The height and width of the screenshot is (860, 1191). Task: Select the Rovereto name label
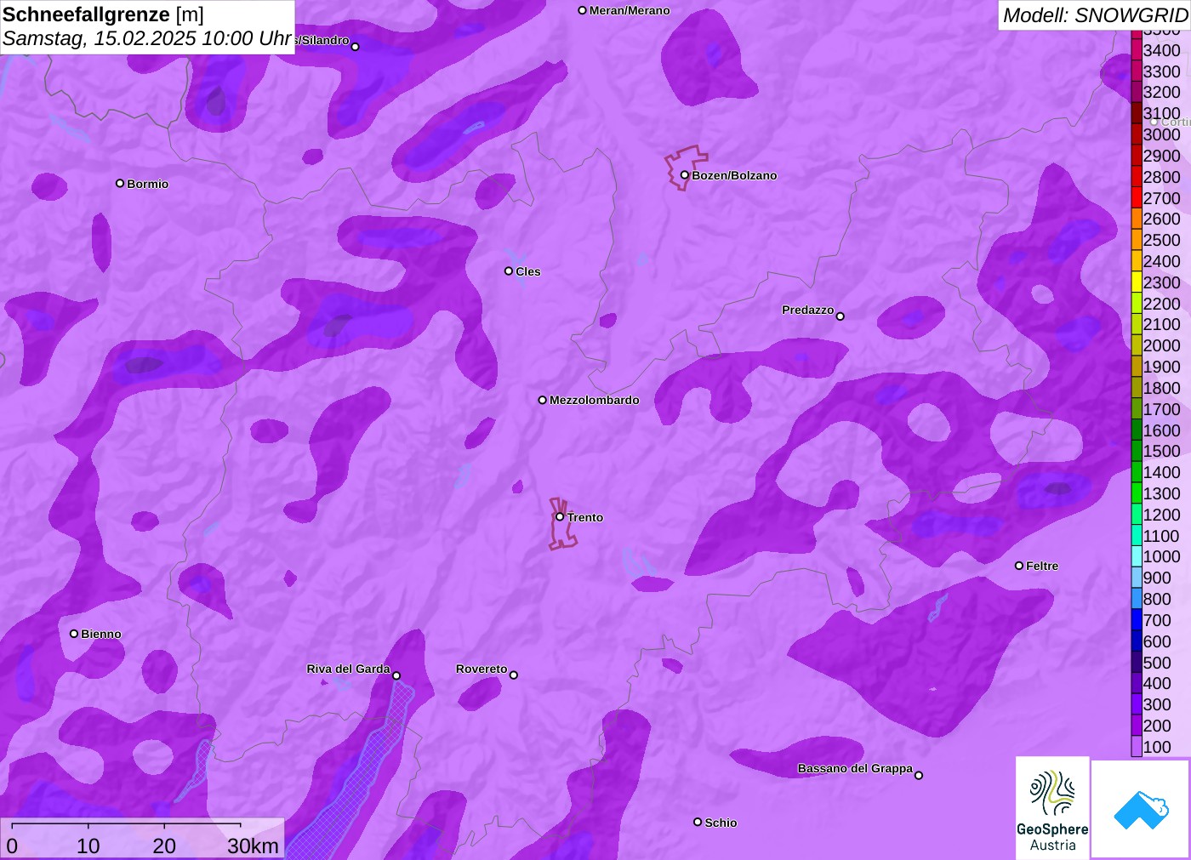click(x=482, y=669)
